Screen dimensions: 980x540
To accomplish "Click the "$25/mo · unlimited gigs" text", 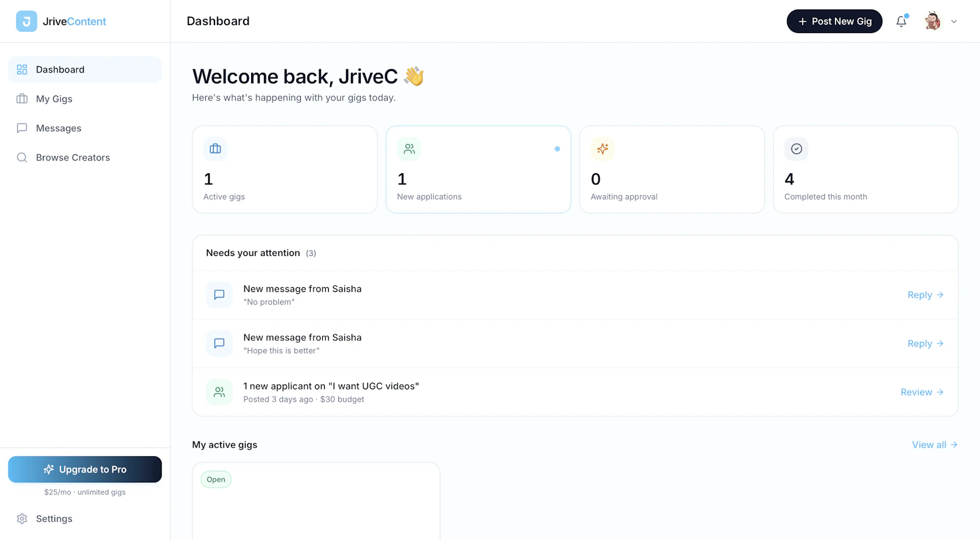I will 85,492.
